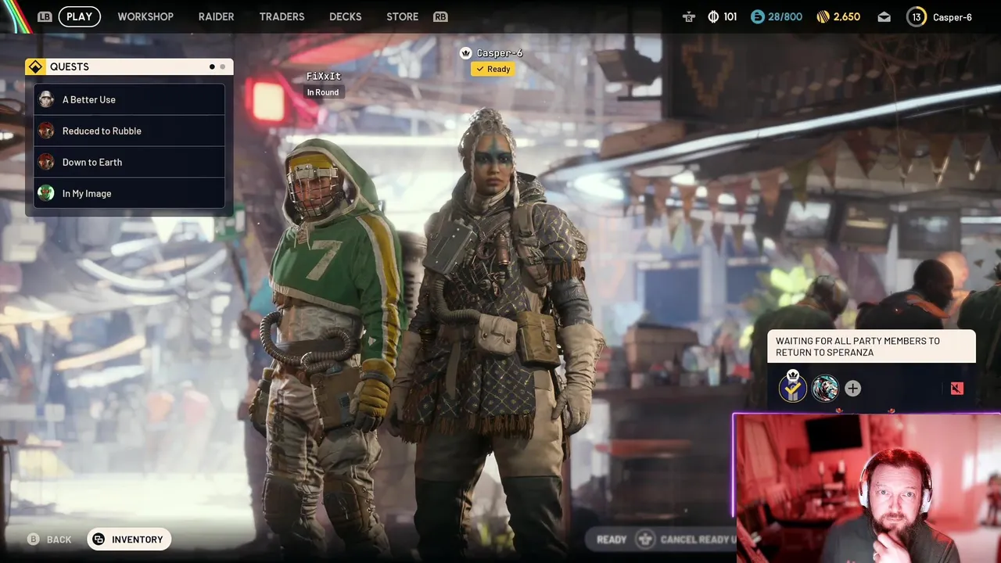
Task: Click the Reduced to Rubble quest giver portrait
Action: pyautogui.click(x=46, y=131)
